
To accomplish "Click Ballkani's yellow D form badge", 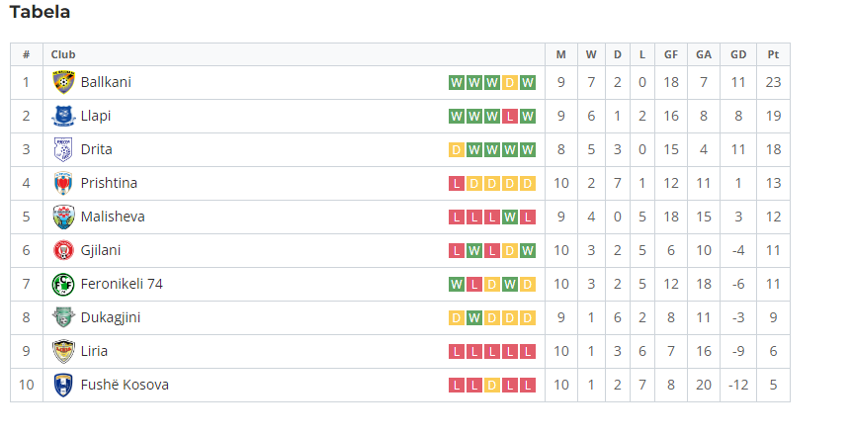I will pos(510,82).
